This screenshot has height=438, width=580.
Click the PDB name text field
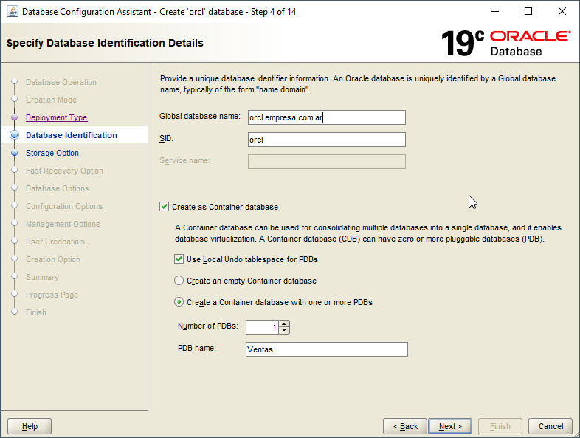click(x=326, y=349)
